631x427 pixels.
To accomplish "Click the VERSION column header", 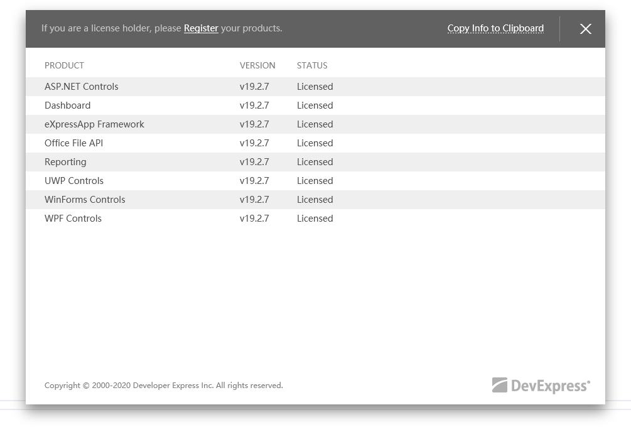I will coord(257,65).
